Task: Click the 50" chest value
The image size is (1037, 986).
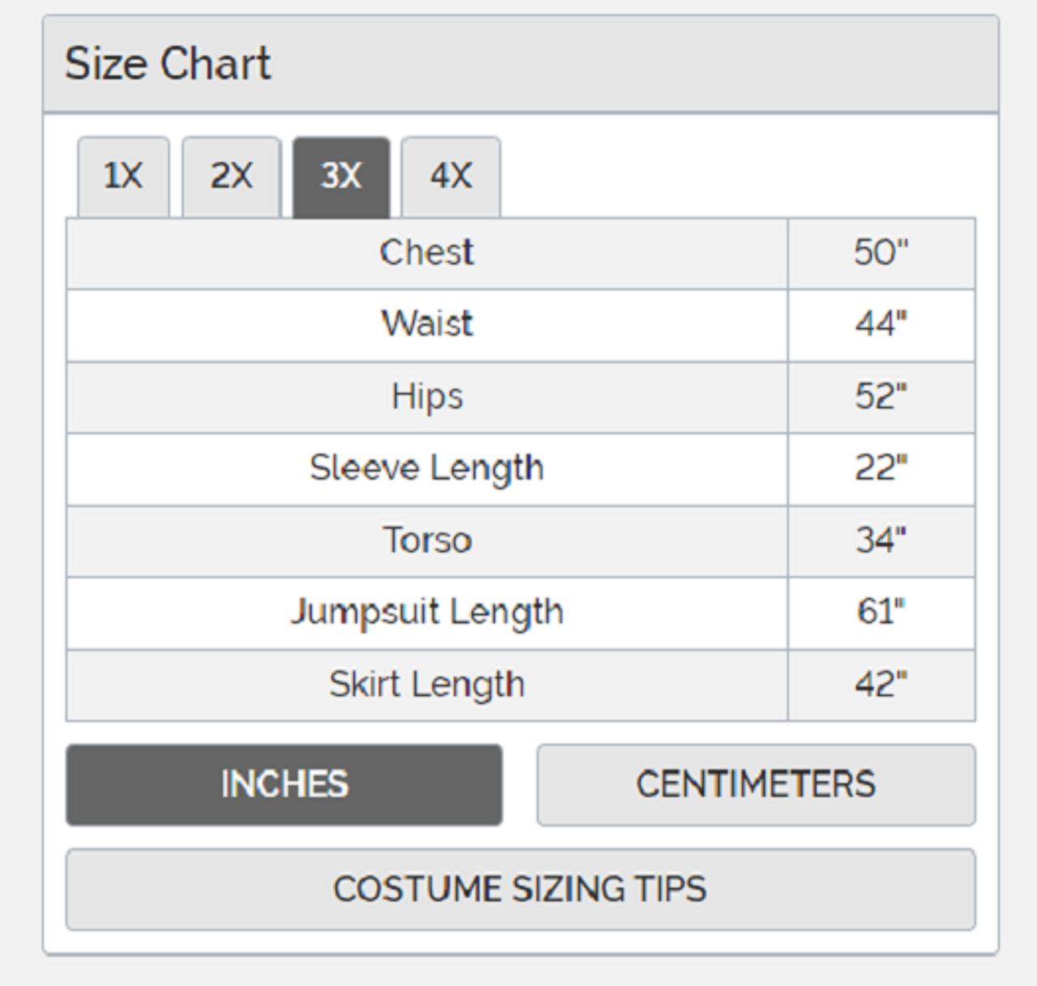Action: (x=881, y=253)
